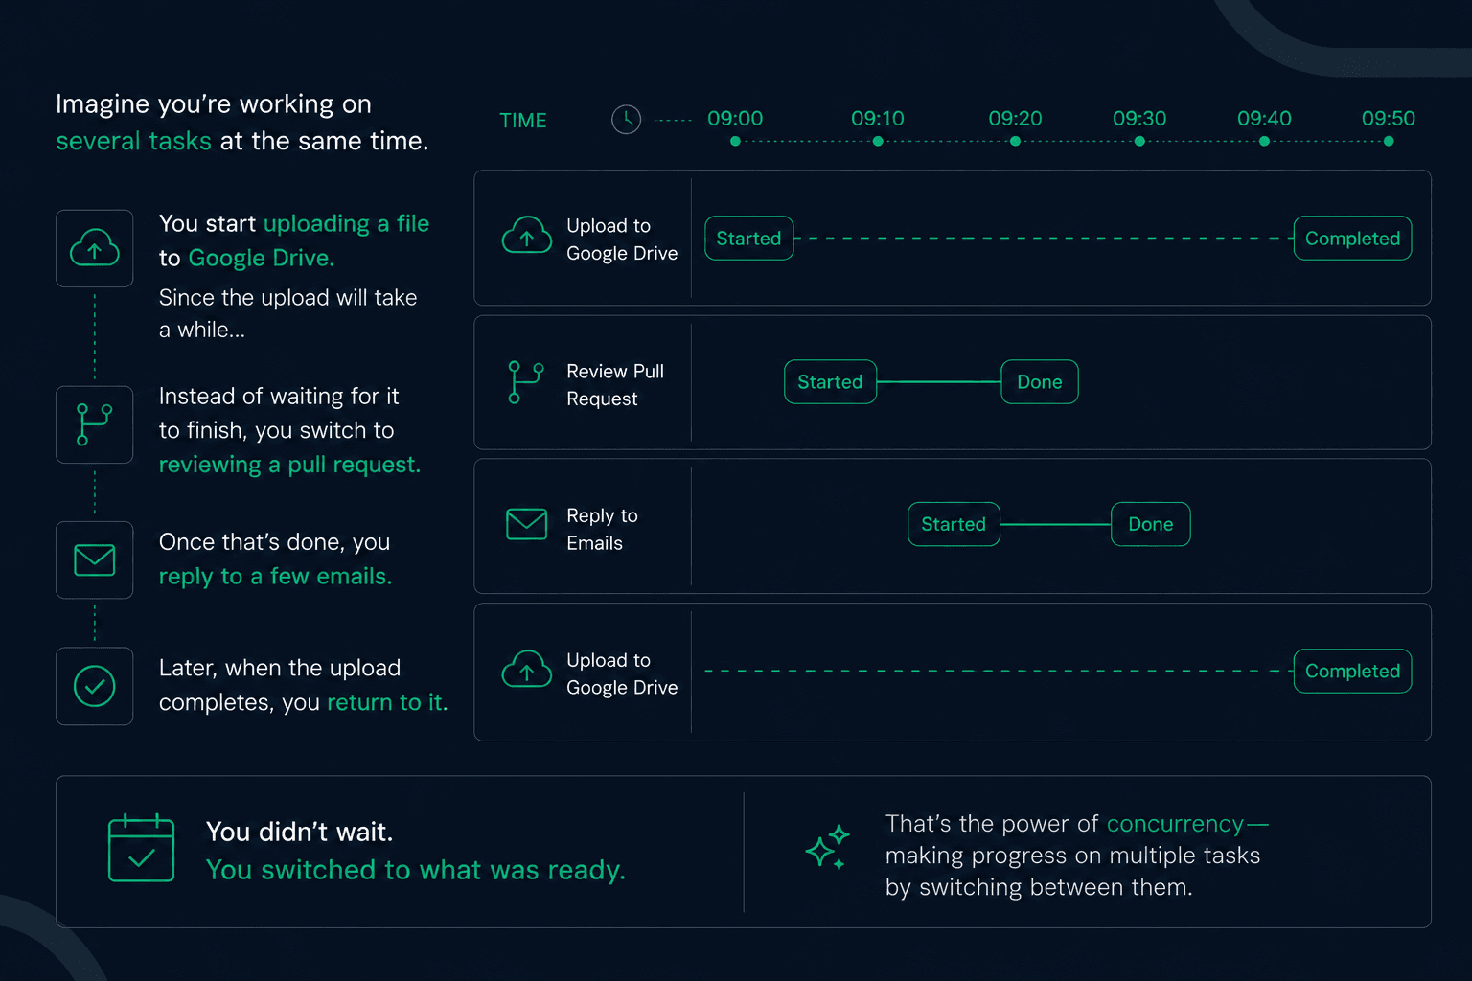Click Completed badge in bottom Upload row
The height and width of the screenshot is (981, 1472).
(1352, 672)
